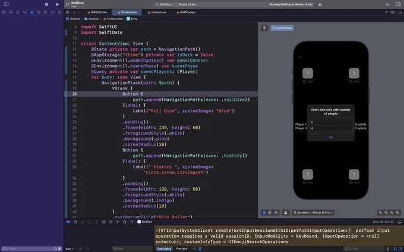Toggle code review arrows in editor bar

point(386,12)
